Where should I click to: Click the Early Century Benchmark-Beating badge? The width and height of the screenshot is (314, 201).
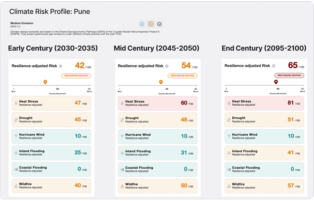[x=76, y=75]
